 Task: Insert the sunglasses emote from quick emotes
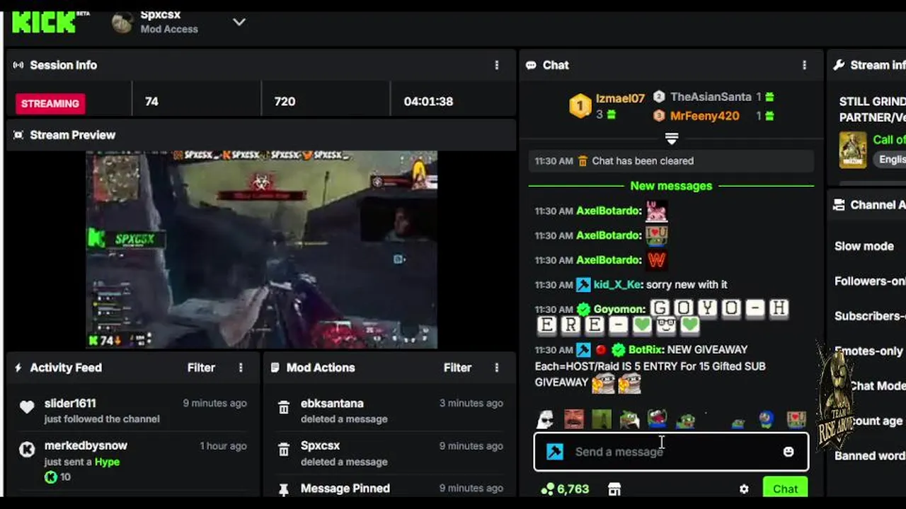544,419
